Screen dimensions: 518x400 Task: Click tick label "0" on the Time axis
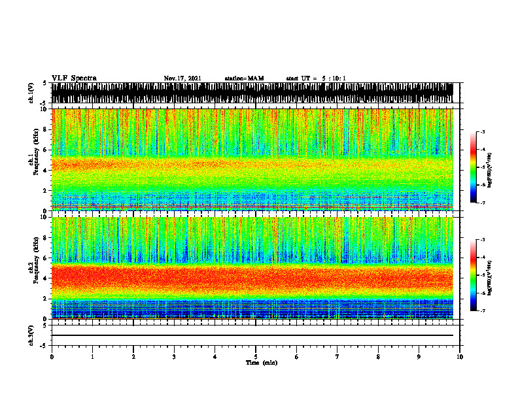(52, 357)
